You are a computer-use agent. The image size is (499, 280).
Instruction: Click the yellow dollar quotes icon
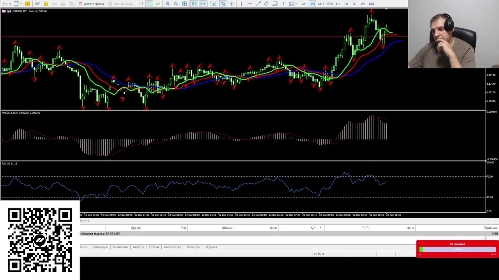[x=28, y=3]
